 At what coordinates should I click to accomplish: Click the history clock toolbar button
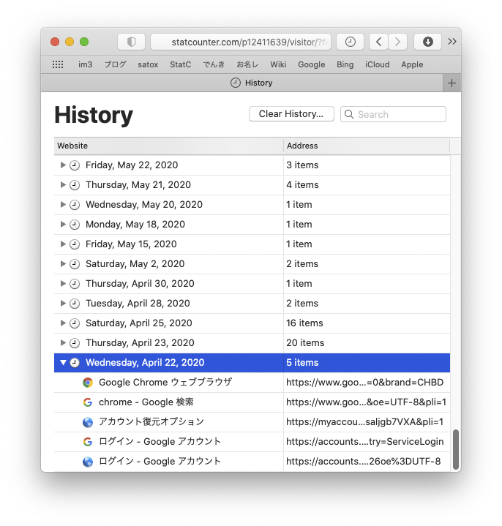(x=350, y=42)
